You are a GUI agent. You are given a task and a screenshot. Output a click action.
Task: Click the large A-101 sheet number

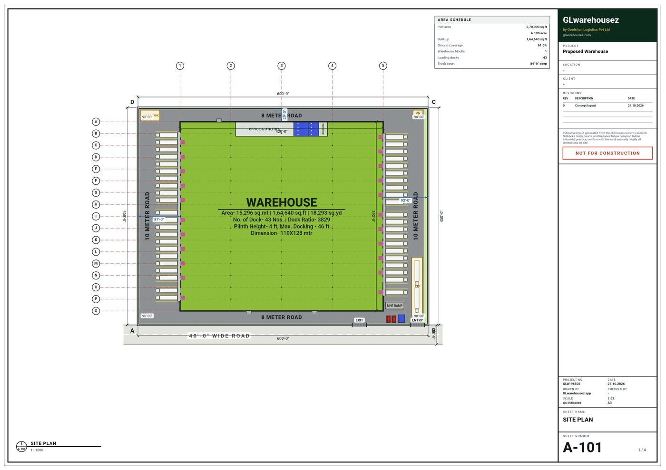point(582,448)
